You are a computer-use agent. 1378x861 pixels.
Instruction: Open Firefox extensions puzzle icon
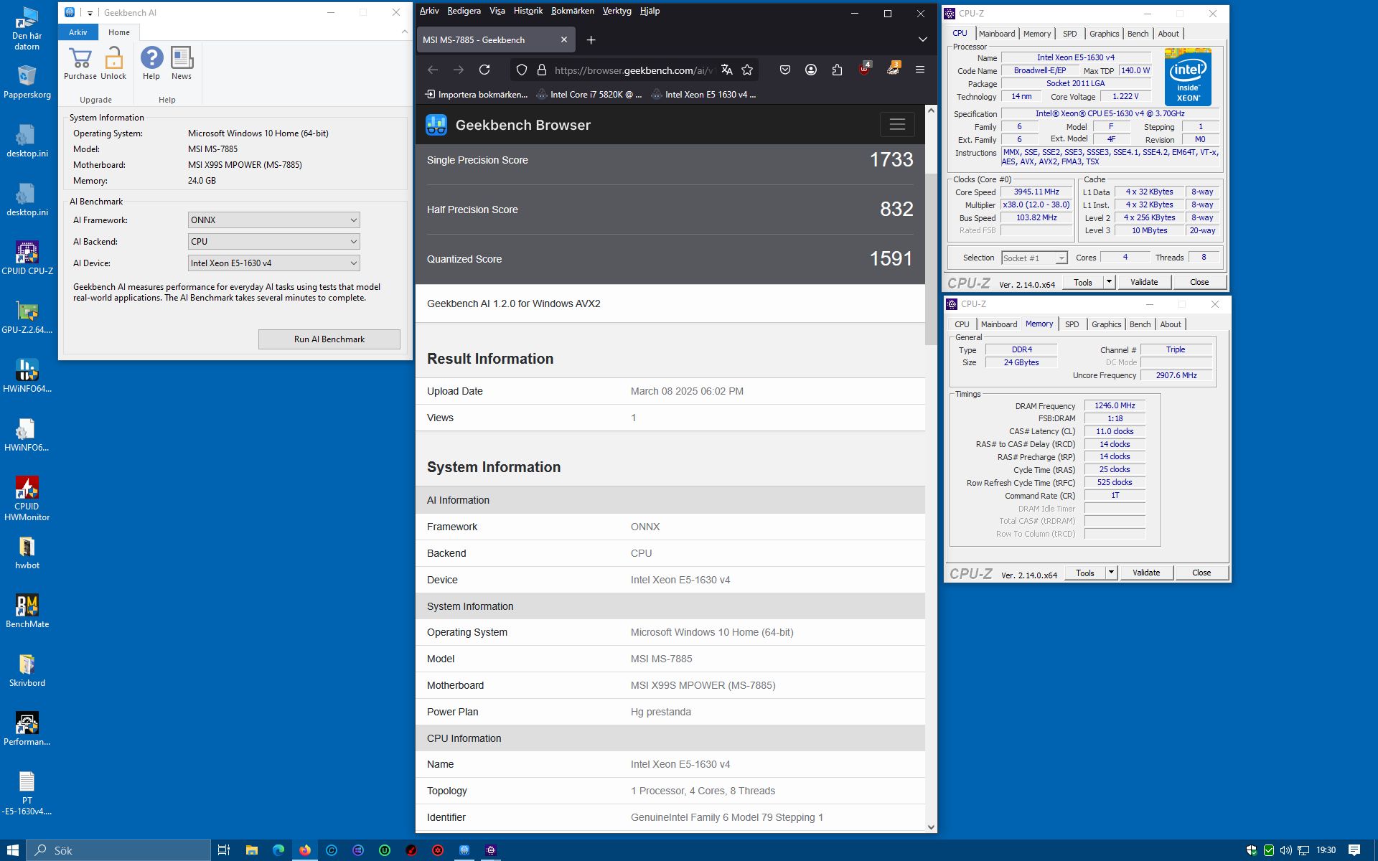pos(837,70)
